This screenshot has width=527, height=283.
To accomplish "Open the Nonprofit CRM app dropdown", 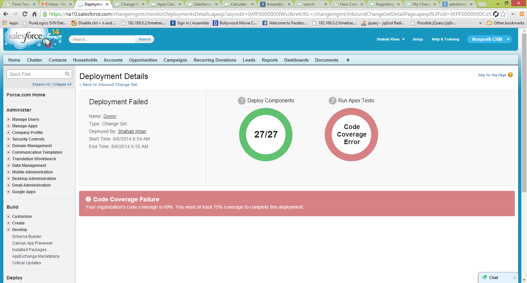I will 489,39.
